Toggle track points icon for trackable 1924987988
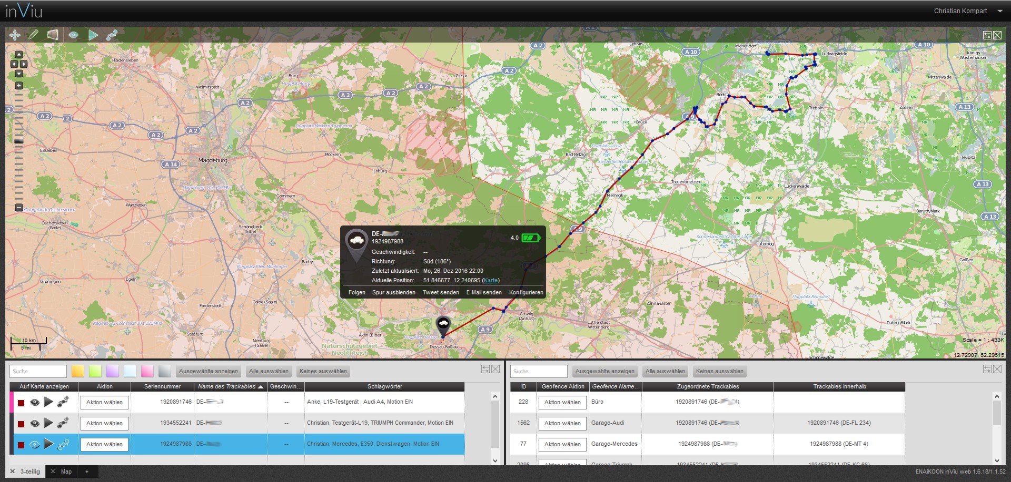The image size is (1011, 482). (x=63, y=444)
